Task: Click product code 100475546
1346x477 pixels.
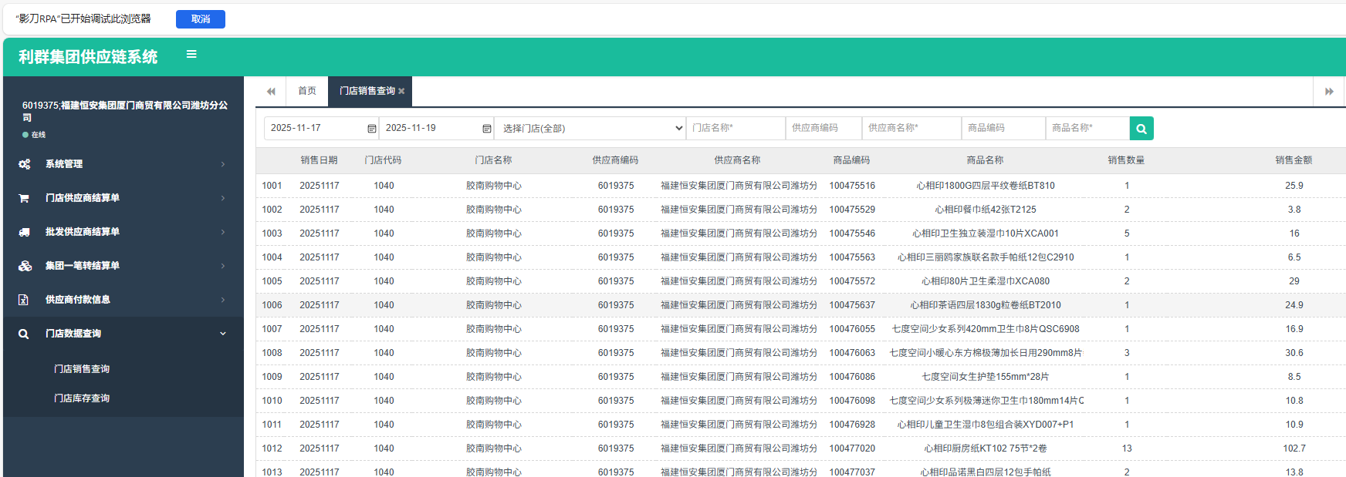Action: point(852,233)
